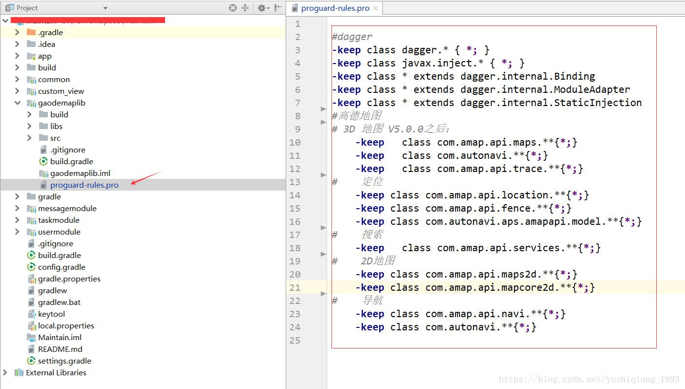Click line number 21 in the gutter
685x389 pixels.
pos(295,287)
